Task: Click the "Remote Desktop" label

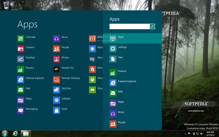Action: pyautogui.click(x=71, y=78)
